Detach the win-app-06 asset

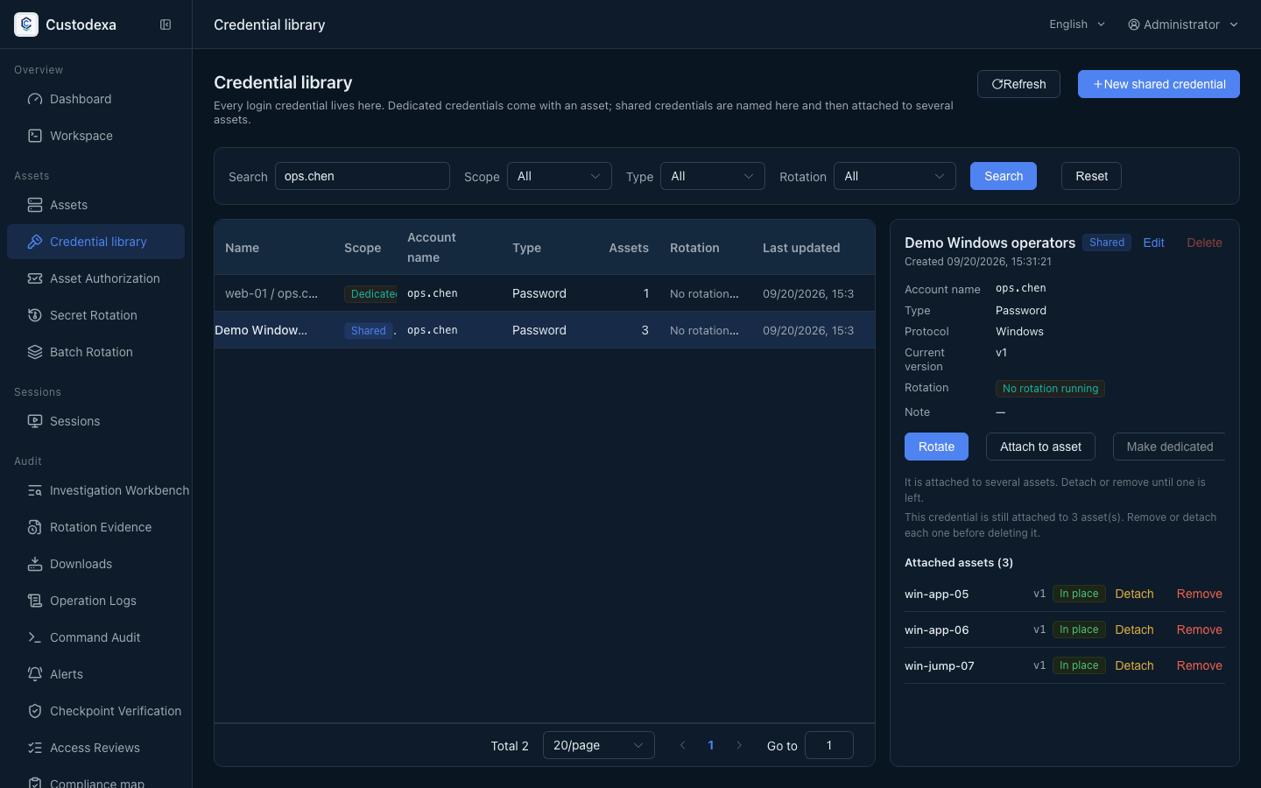tap(1134, 630)
